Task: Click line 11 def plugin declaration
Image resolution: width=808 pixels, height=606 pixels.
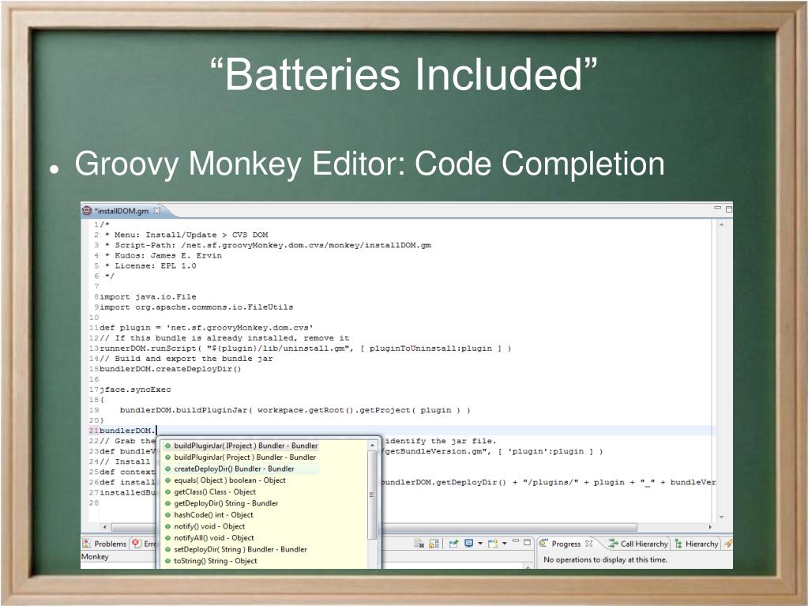Action: pyautogui.click(x=206, y=328)
